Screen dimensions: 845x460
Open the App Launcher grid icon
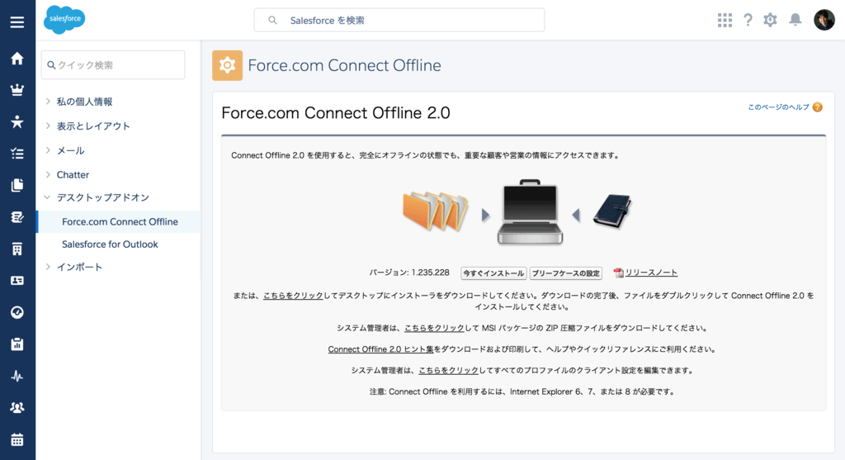(725, 20)
